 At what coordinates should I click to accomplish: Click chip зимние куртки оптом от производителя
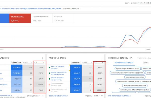click(x=135, y=90)
